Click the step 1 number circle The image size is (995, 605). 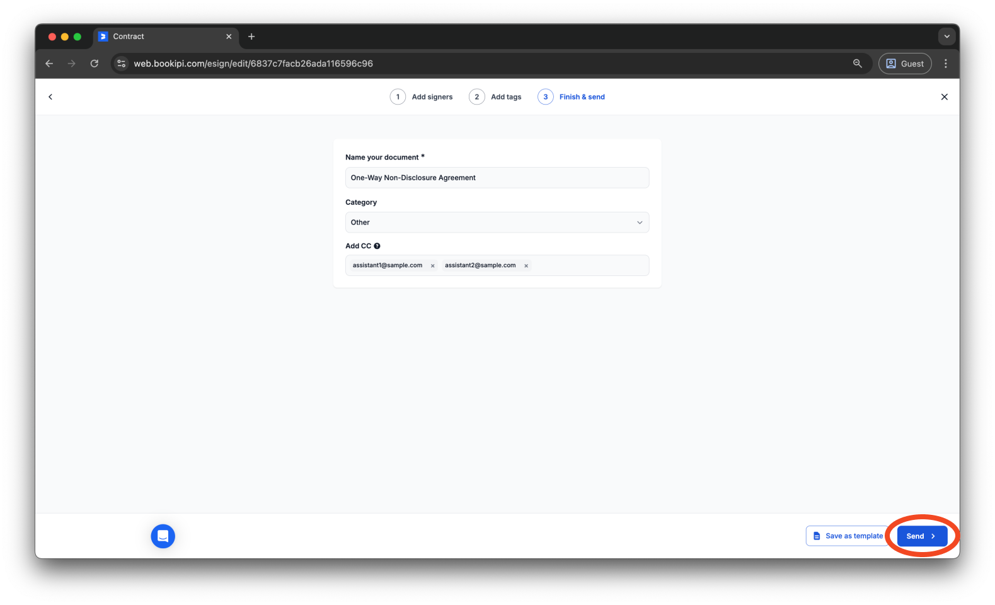coord(398,97)
